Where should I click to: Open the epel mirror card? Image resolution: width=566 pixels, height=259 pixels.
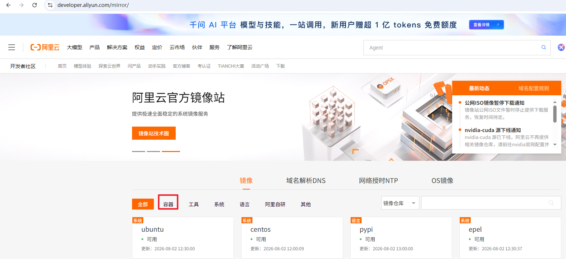click(x=510, y=238)
